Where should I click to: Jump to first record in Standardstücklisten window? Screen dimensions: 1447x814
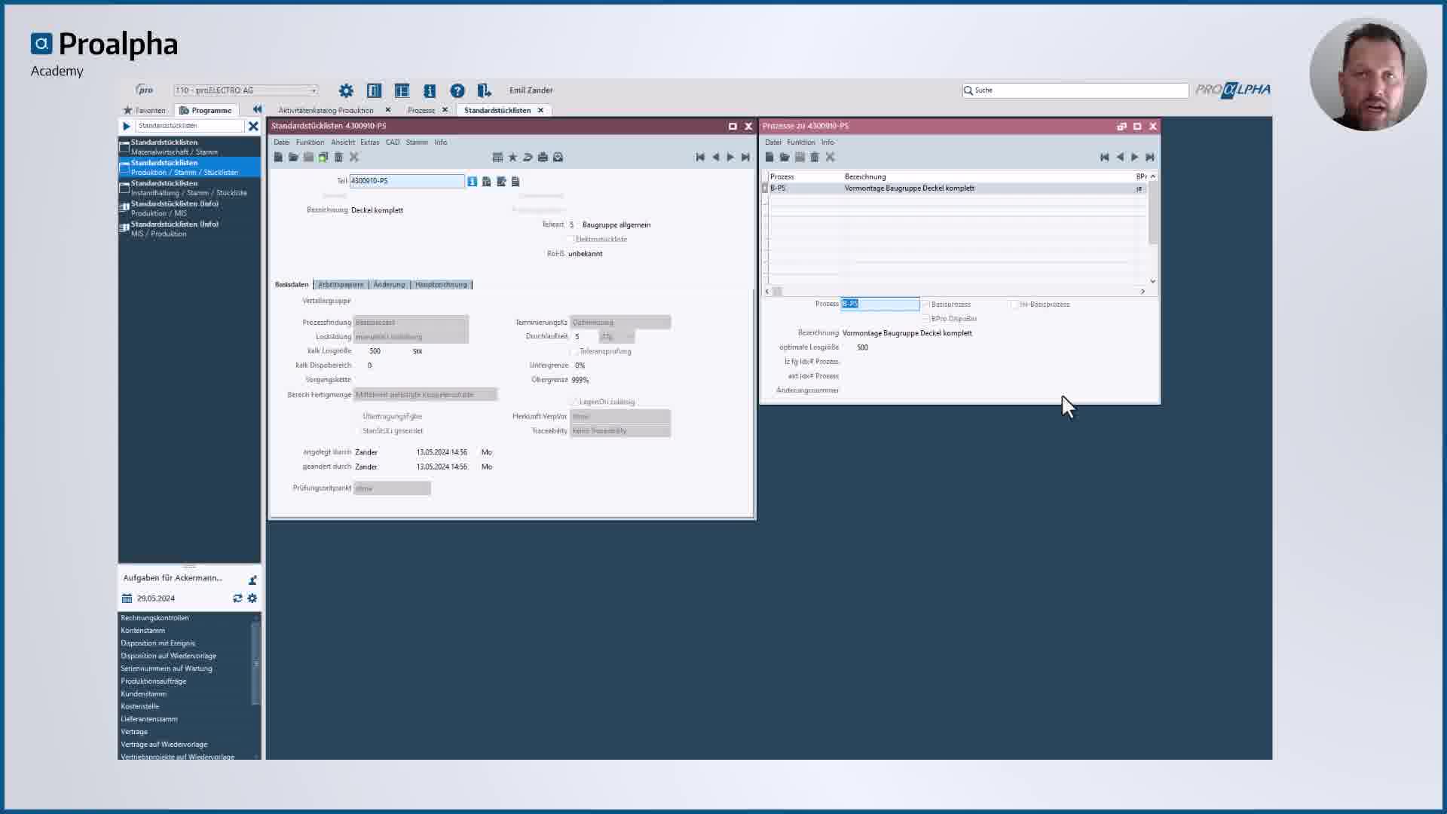pos(700,157)
